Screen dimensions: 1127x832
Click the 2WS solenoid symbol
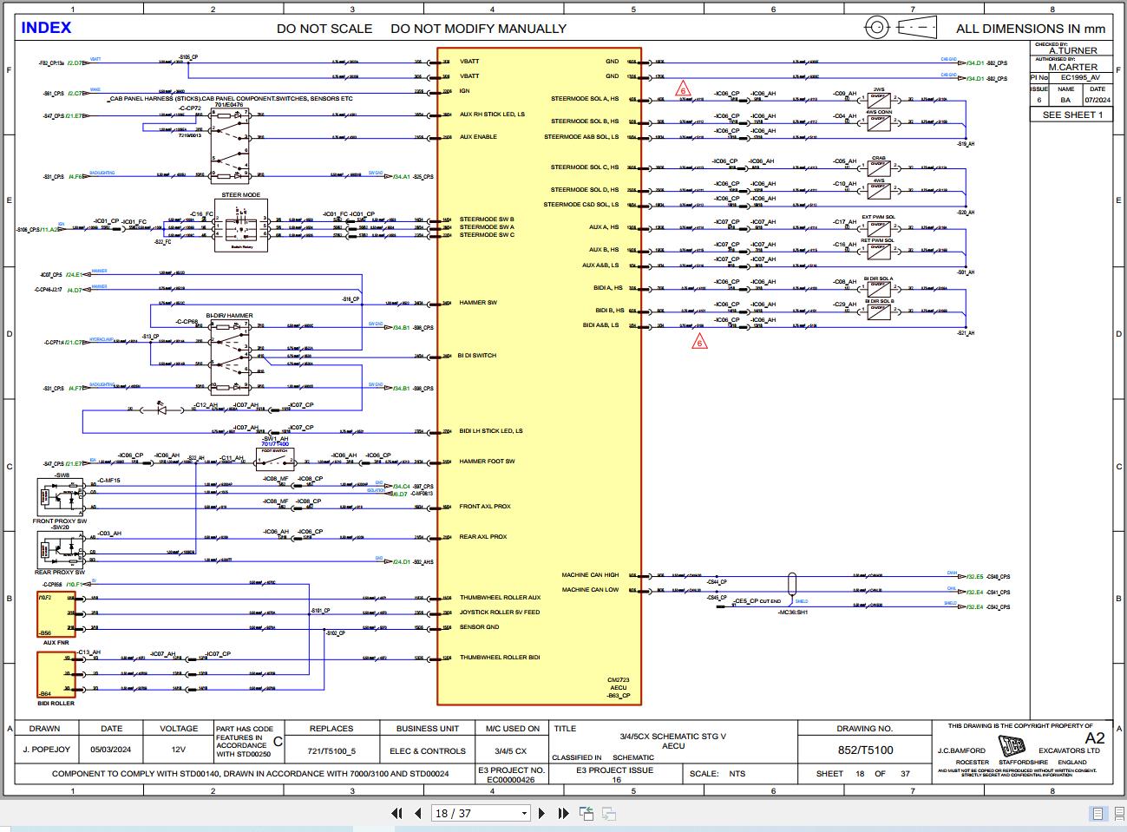[x=880, y=100]
